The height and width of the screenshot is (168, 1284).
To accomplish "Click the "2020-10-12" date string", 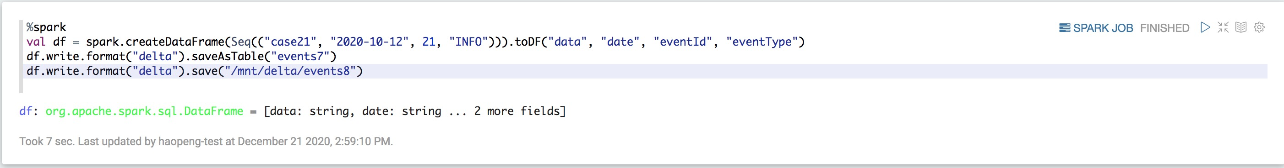I will click(x=370, y=42).
